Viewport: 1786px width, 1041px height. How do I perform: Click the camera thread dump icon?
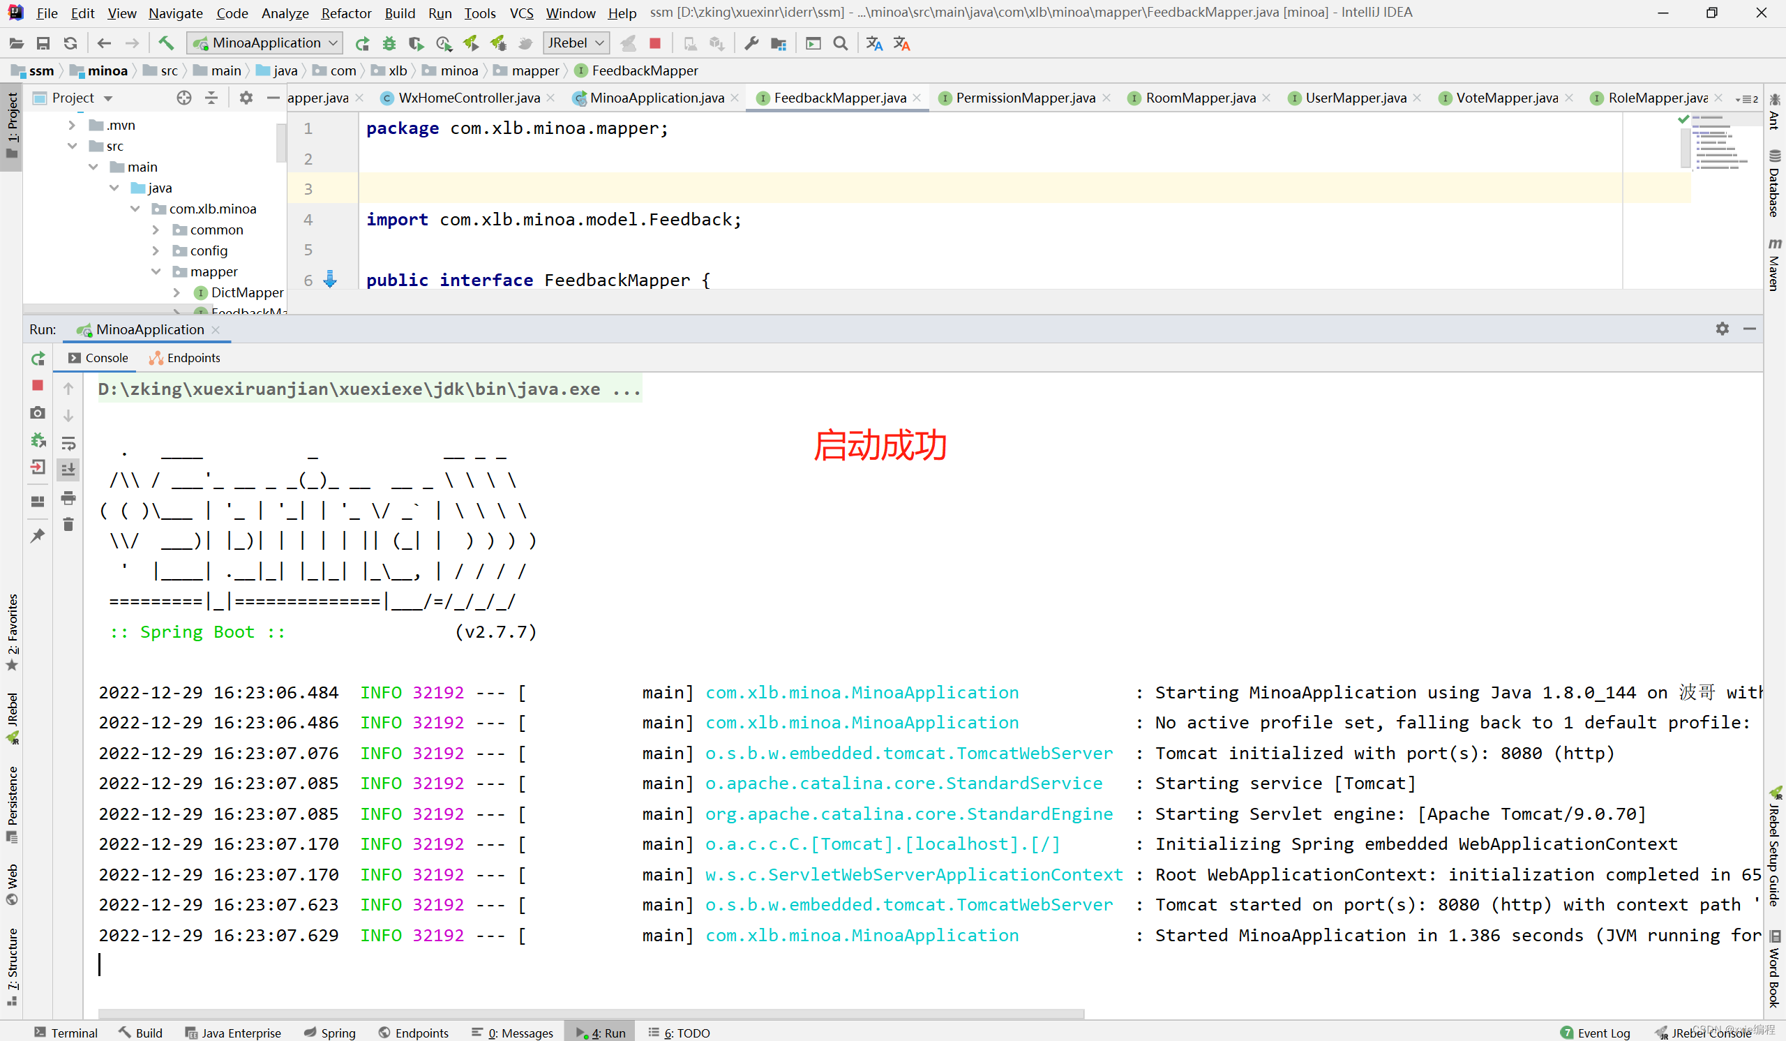[x=38, y=412]
